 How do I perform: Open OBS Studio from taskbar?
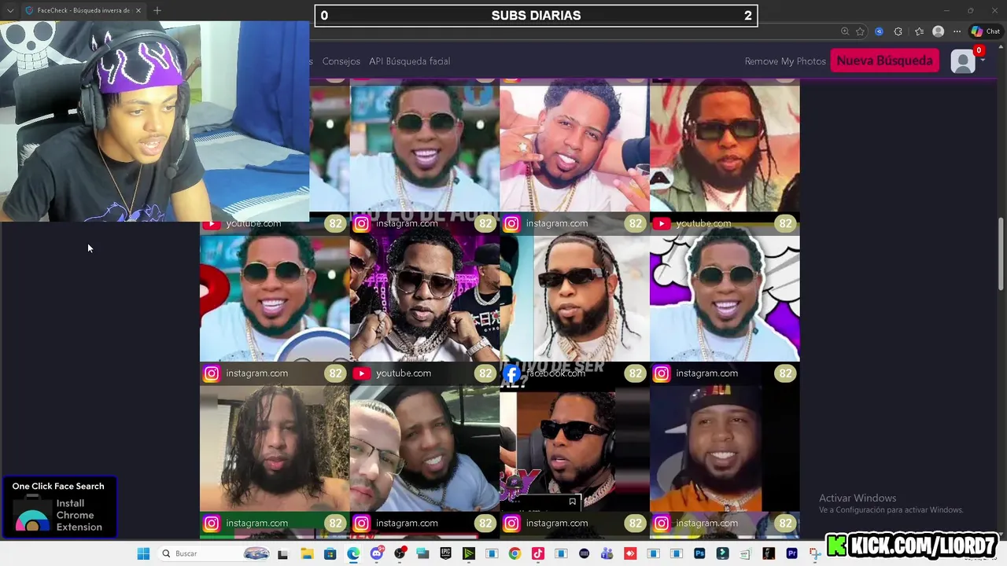point(400,553)
